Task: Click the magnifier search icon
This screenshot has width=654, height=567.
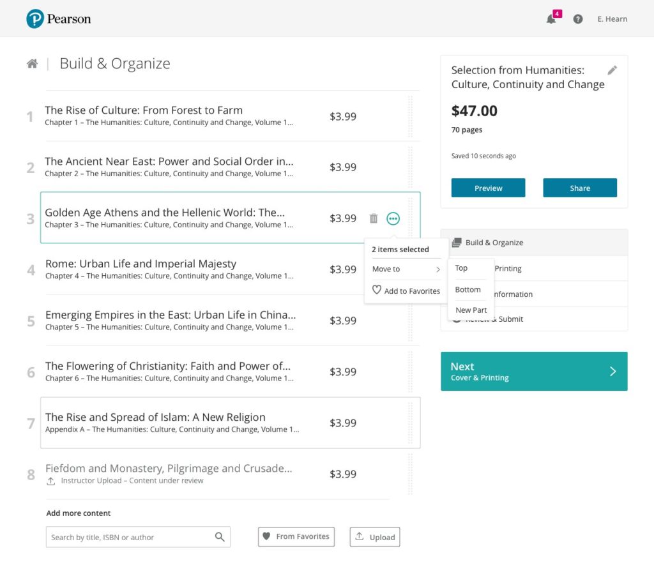Action: tap(220, 536)
